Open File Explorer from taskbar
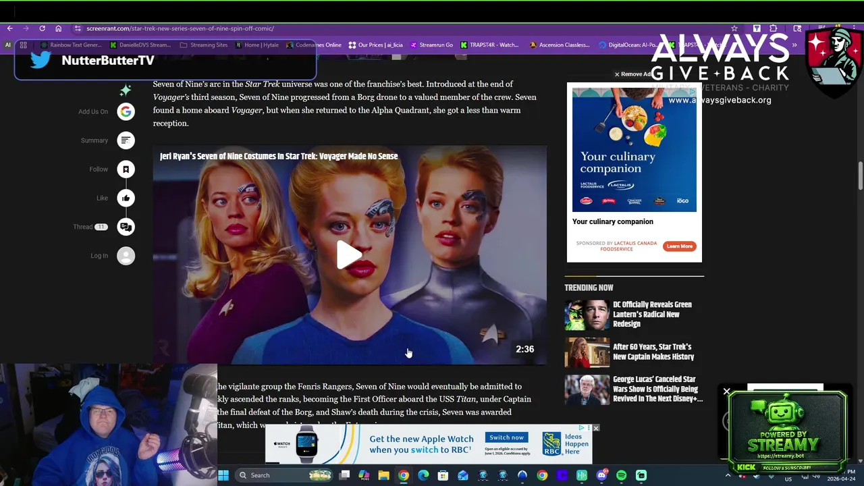The width and height of the screenshot is (864, 486). point(383,475)
